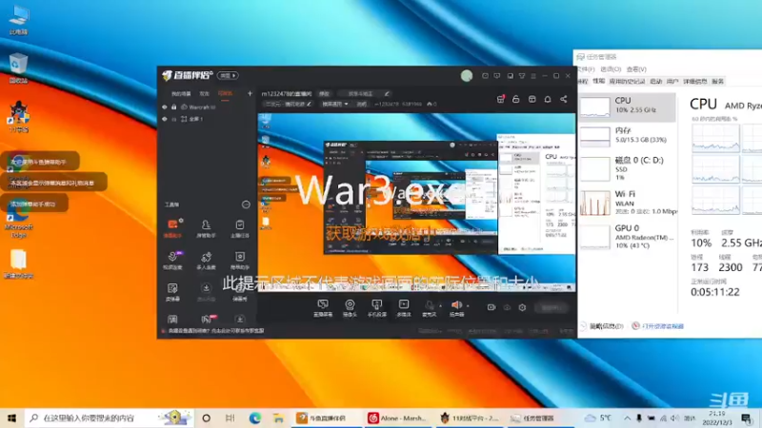The height and width of the screenshot is (428, 762).
Task: Select the Wi-Fi entry in Task Manager
Action: 627,202
